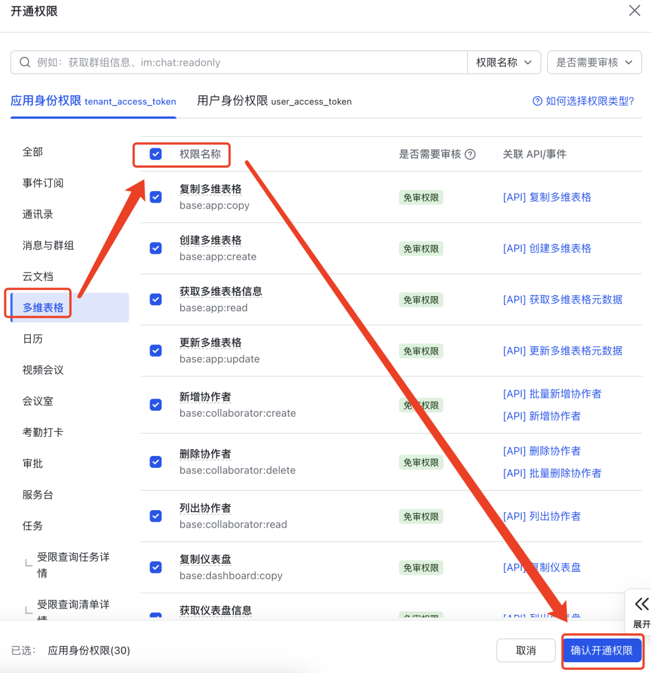Select 考勤打卡 category
This screenshot has height=673, width=651.
pos(43,432)
